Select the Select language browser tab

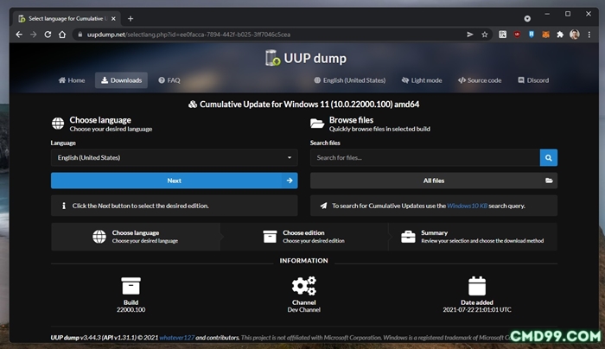click(67, 18)
